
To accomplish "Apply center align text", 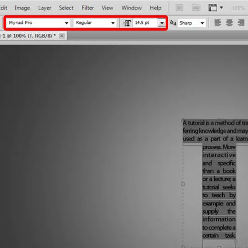I will tap(229, 23).
